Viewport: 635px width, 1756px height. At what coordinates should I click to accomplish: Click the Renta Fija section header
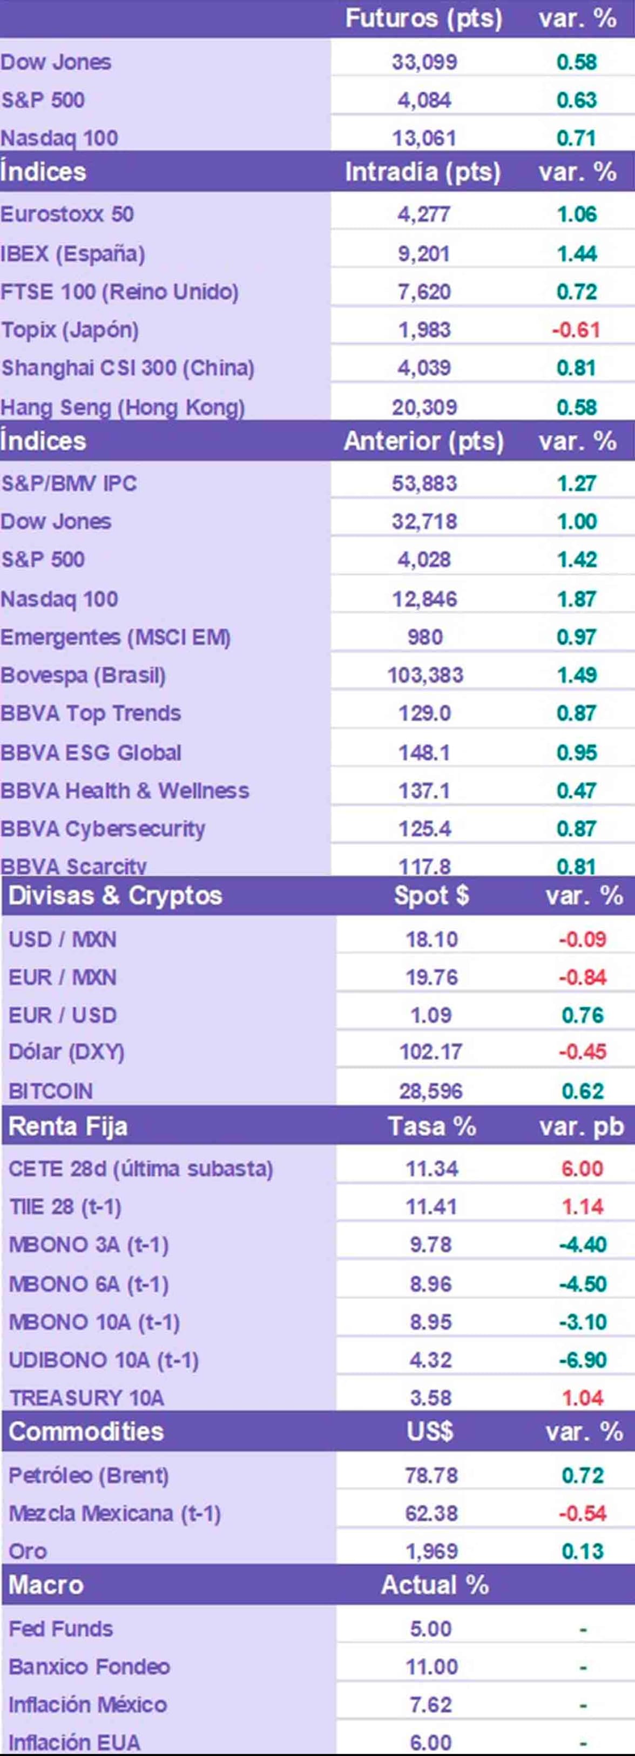68,1126
